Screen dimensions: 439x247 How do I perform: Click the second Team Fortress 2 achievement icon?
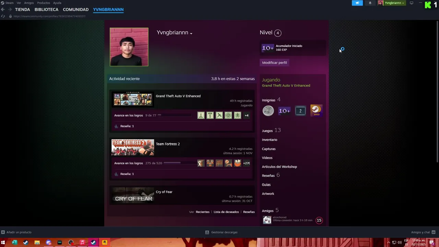click(210, 163)
